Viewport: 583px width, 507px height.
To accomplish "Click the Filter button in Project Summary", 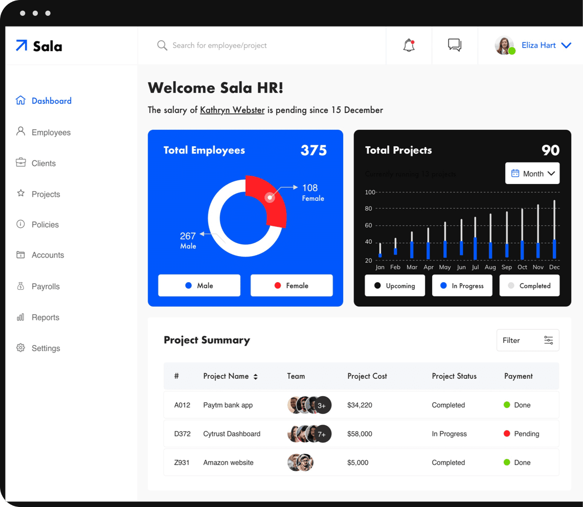I will (527, 340).
